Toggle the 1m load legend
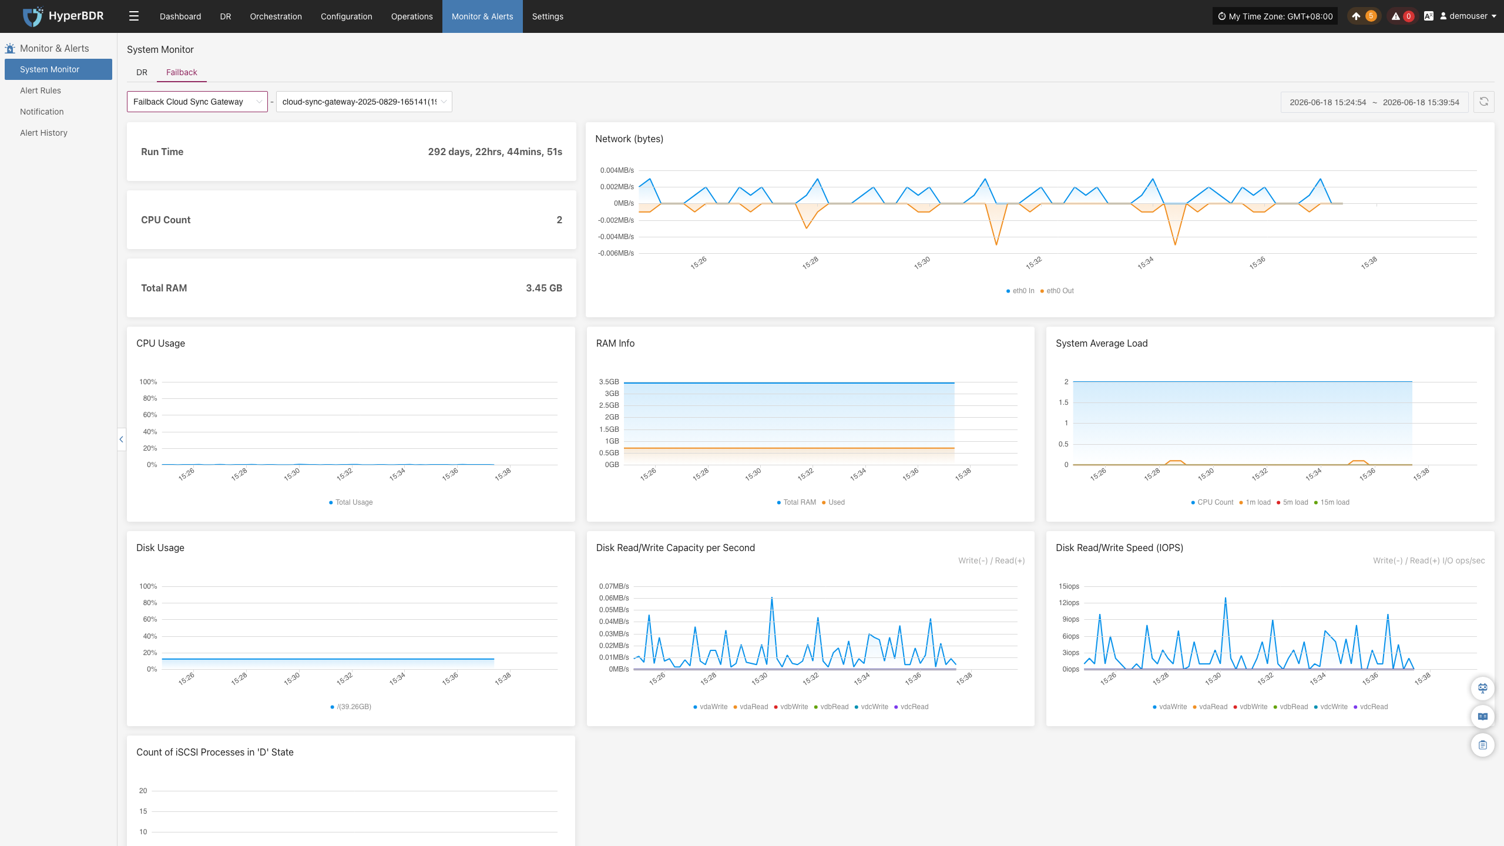This screenshot has height=846, width=1504. 1255,502
